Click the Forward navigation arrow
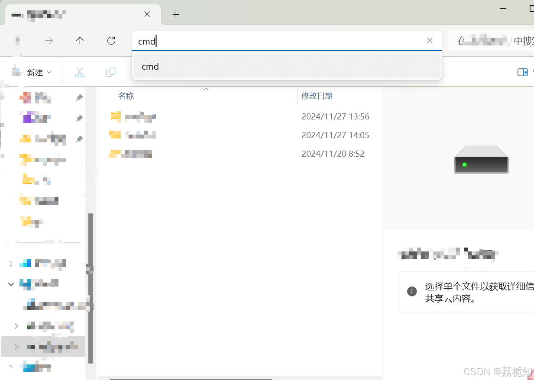Image resolution: width=534 pixels, height=380 pixels. pyautogui.click(x=49, y=41)
